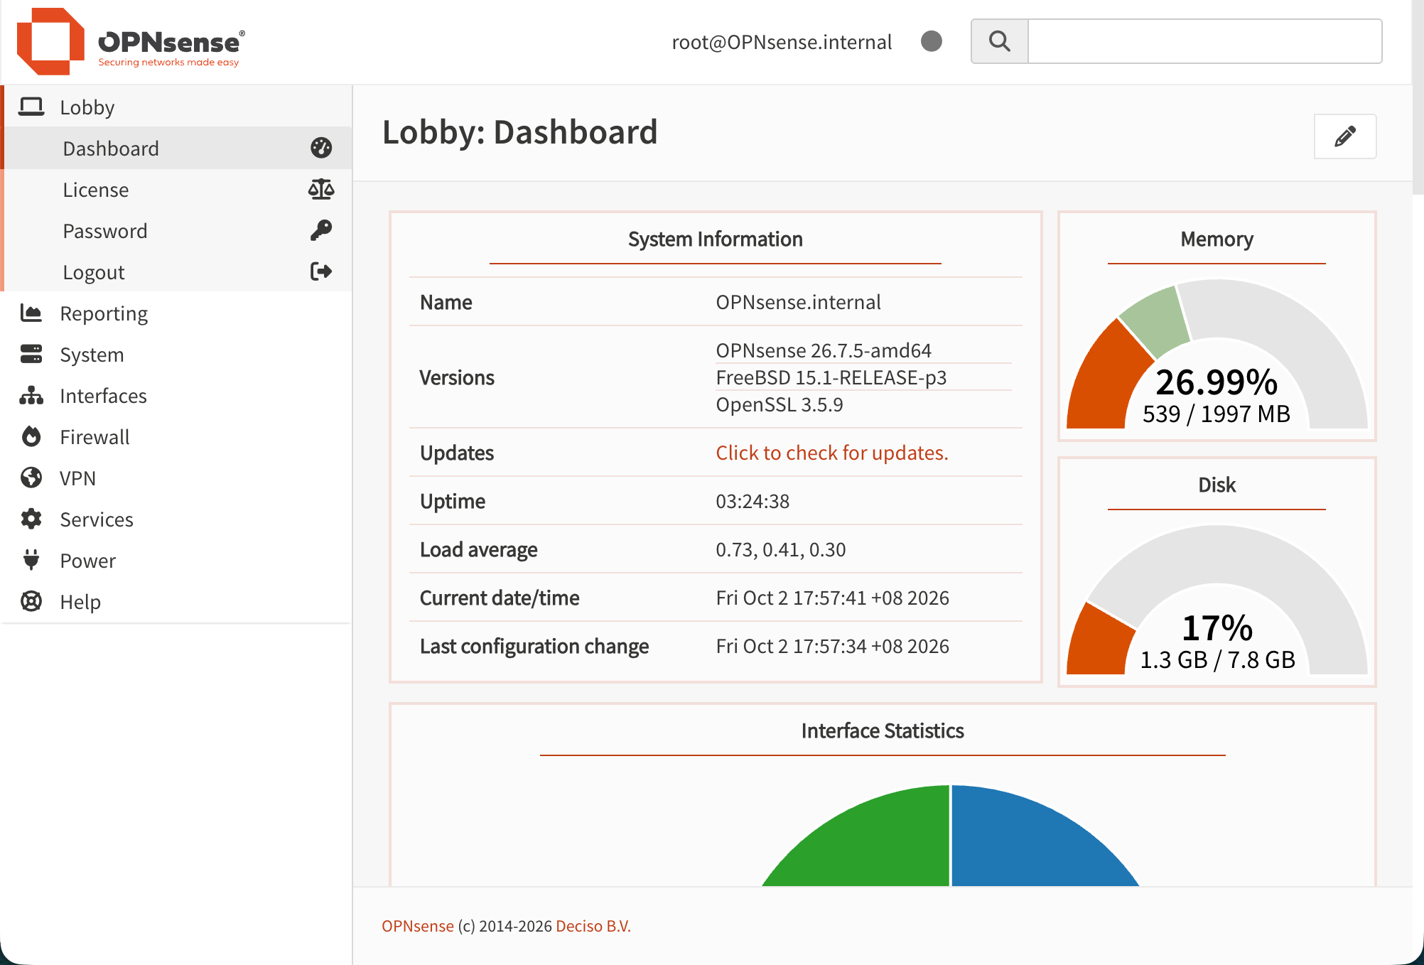
Task: Click to check for updates link
Action: pyautogui.click(x=832, y=453)
